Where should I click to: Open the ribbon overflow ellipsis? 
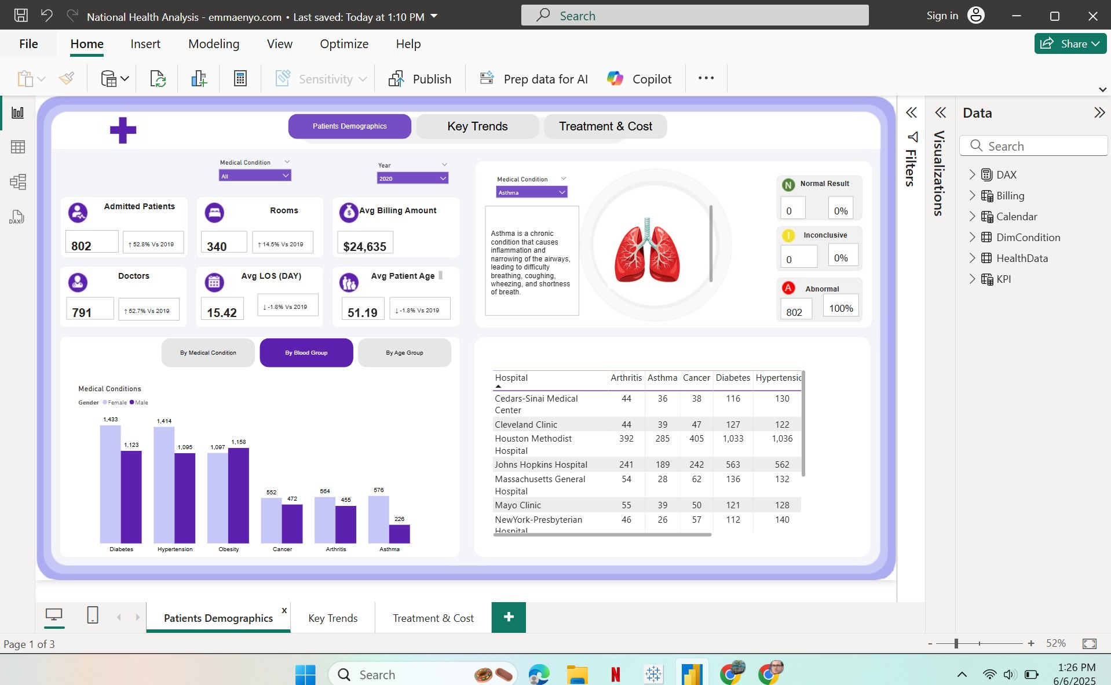(706, 78)
